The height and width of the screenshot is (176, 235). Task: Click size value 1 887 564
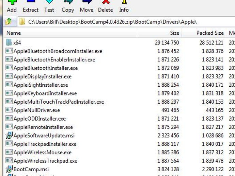[x=168, y=161]
